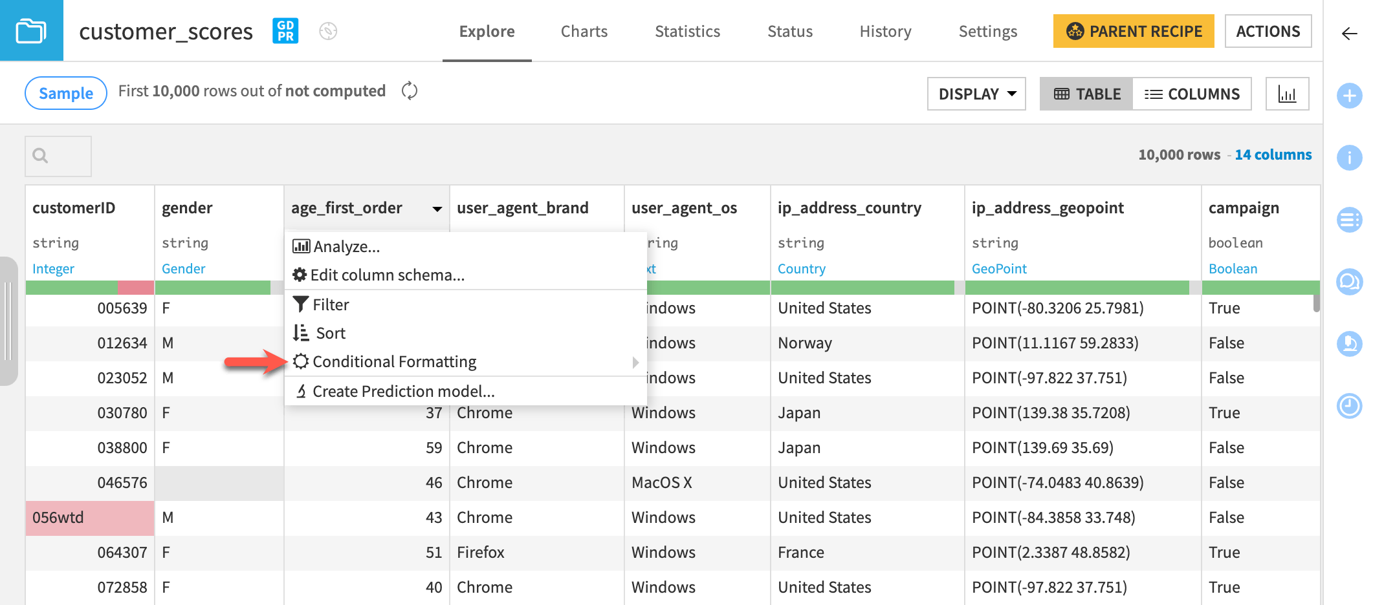Click the Sort icon in menu
Viewport: 1373px width, 605px height.
click(x=300, y=333)
